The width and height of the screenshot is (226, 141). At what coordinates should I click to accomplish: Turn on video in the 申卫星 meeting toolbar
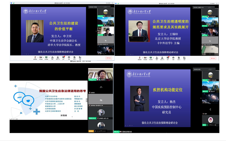(x=41, y=58)
